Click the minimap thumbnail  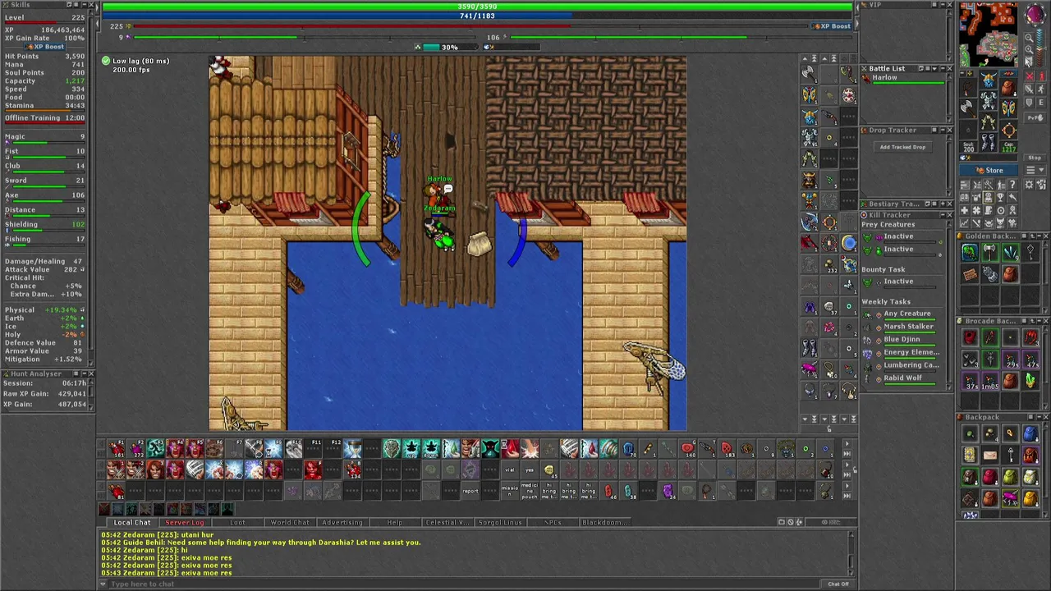(x=989, y=34)
